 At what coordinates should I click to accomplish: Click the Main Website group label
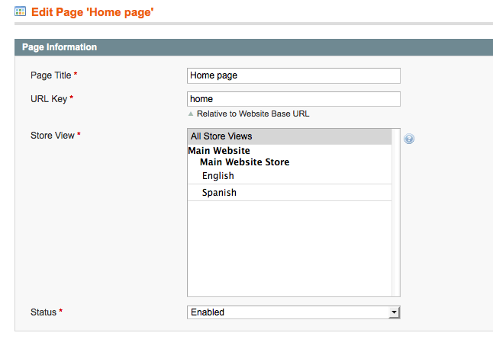(219, 151)
